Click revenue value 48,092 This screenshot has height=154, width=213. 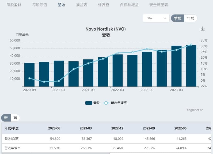[x=118, y=139]
